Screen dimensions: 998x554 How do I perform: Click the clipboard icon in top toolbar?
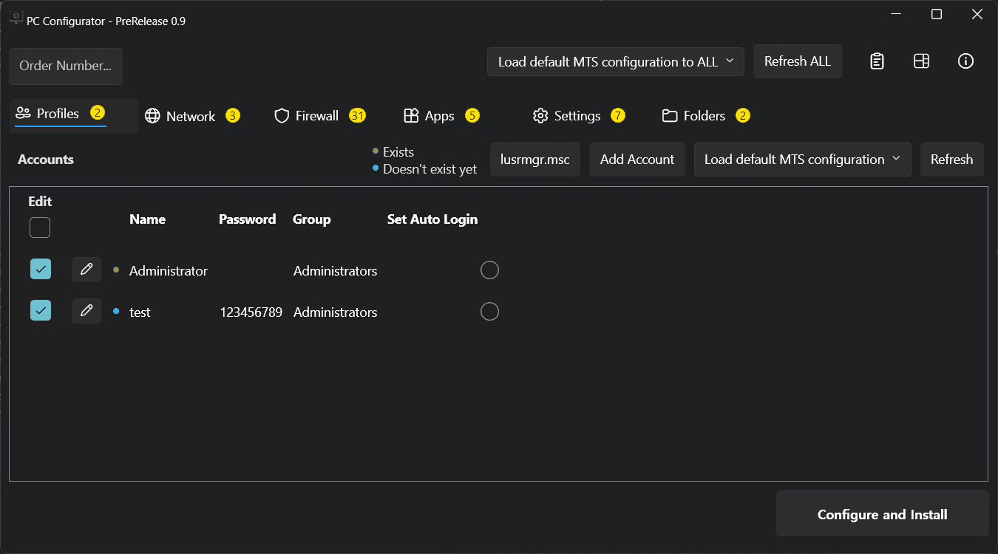877,61
